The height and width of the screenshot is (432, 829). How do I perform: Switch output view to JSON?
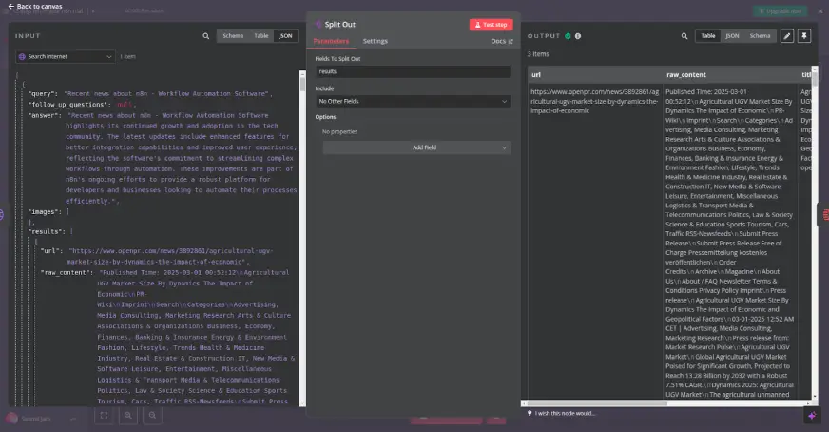pos(732,36)
